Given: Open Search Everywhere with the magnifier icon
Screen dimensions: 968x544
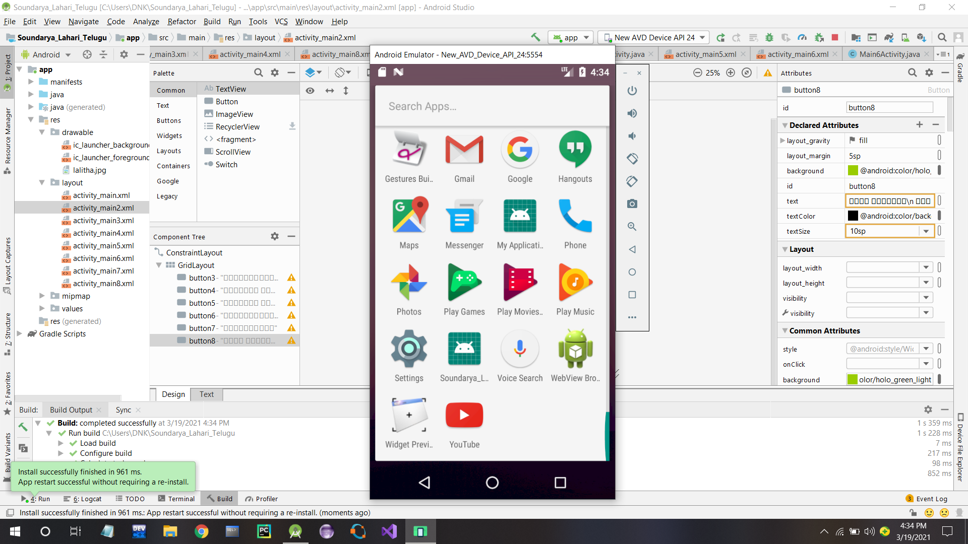Looking at the screenshot, I should click(x=942, y=37).
